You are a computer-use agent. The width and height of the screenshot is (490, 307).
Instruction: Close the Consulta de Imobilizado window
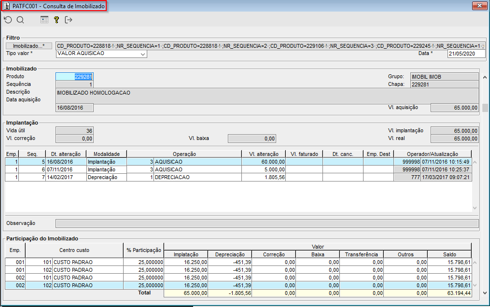click(479, 6)
